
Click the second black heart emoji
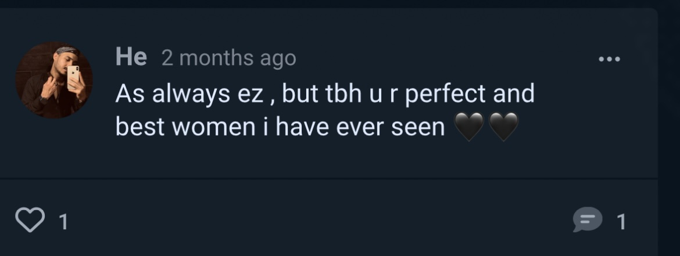tap(503, 127)
